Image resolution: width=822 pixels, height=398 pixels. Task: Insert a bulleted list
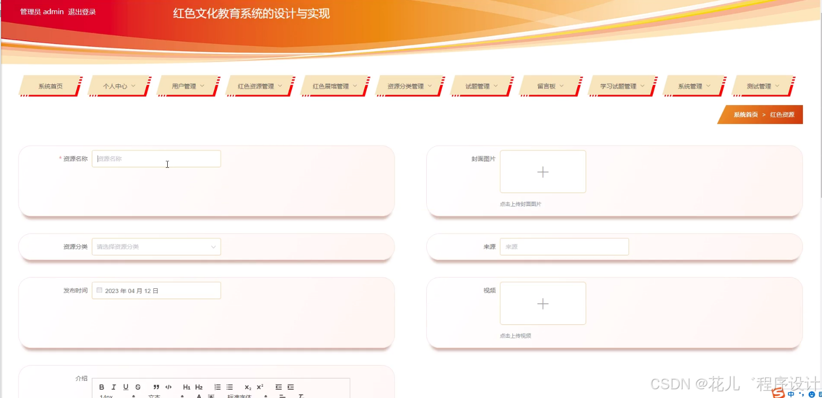230,387
